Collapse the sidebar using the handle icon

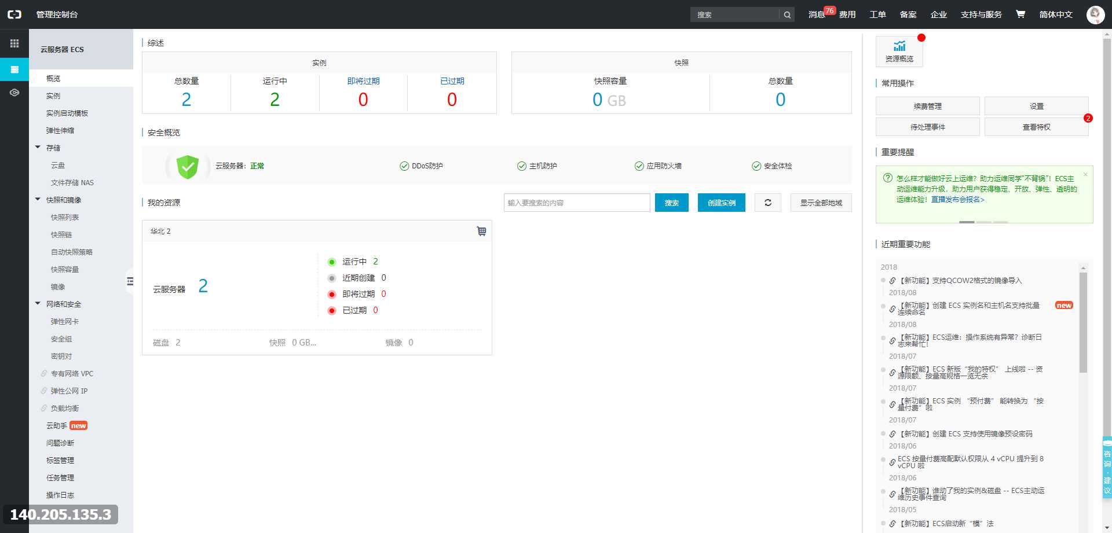pyautogui.click(x=130, y=281)
